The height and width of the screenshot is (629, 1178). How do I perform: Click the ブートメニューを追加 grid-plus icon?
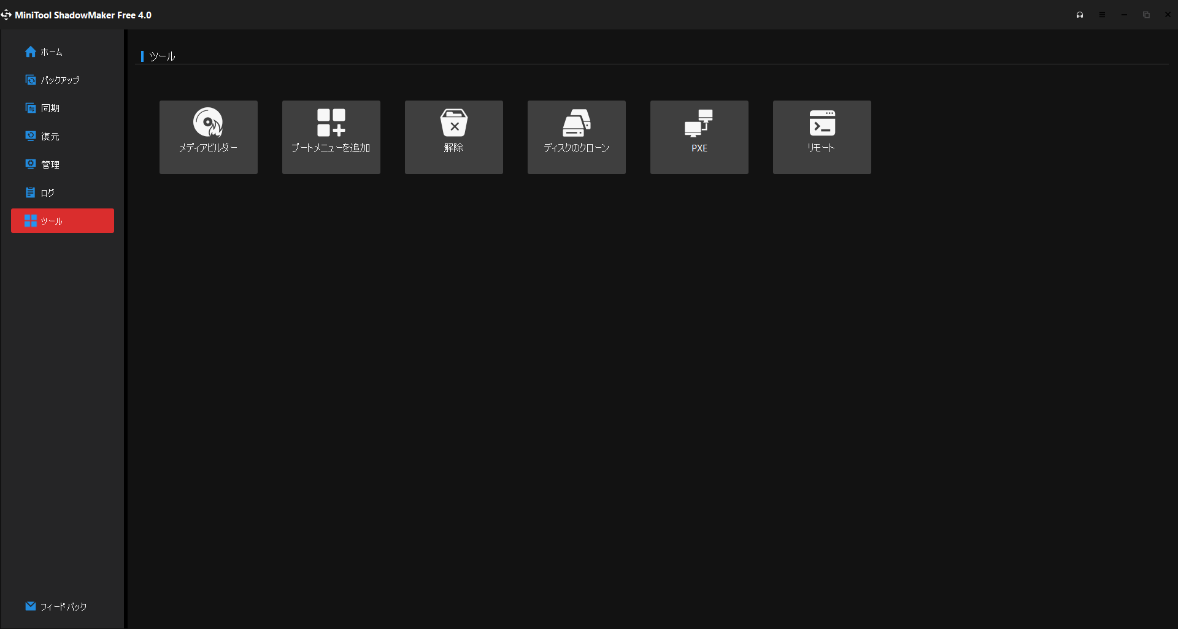pyautogui.click(x=331, y=123)
